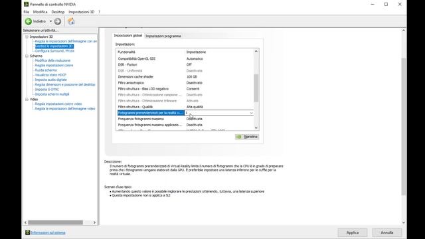425x239 pixels.
Task: Select the DSR - Fattori row
Action: [185, 64]
